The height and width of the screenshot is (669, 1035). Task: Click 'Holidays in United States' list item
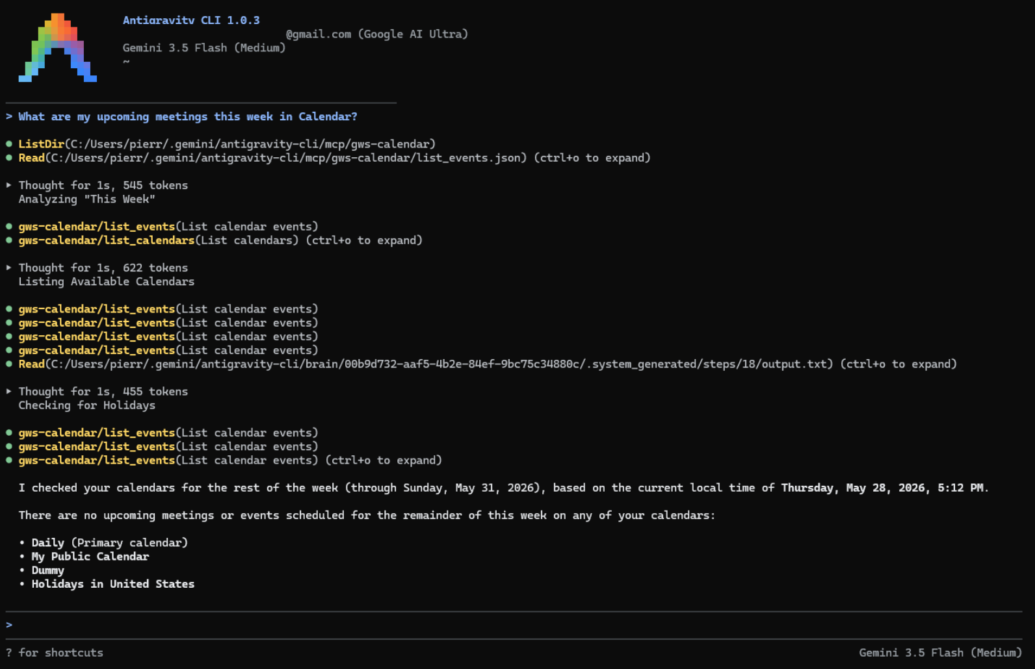(113, 584)
